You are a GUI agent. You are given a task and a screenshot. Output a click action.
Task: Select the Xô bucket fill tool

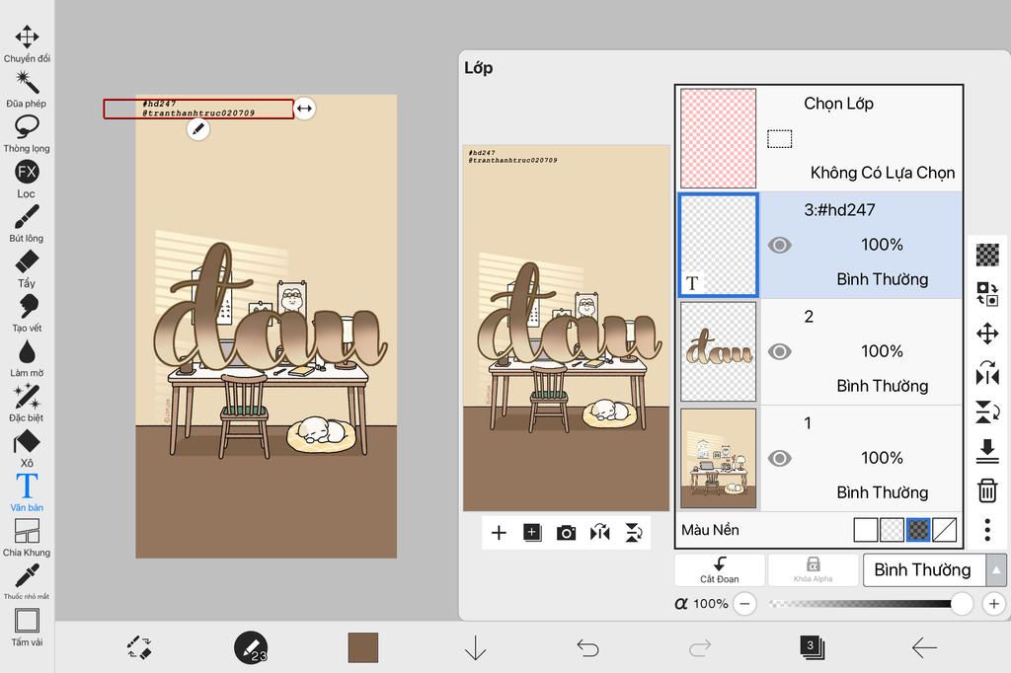27,449
